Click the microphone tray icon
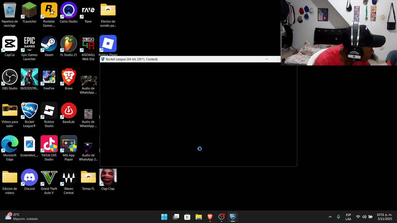 pyautogui.click(x=338, y=217)
